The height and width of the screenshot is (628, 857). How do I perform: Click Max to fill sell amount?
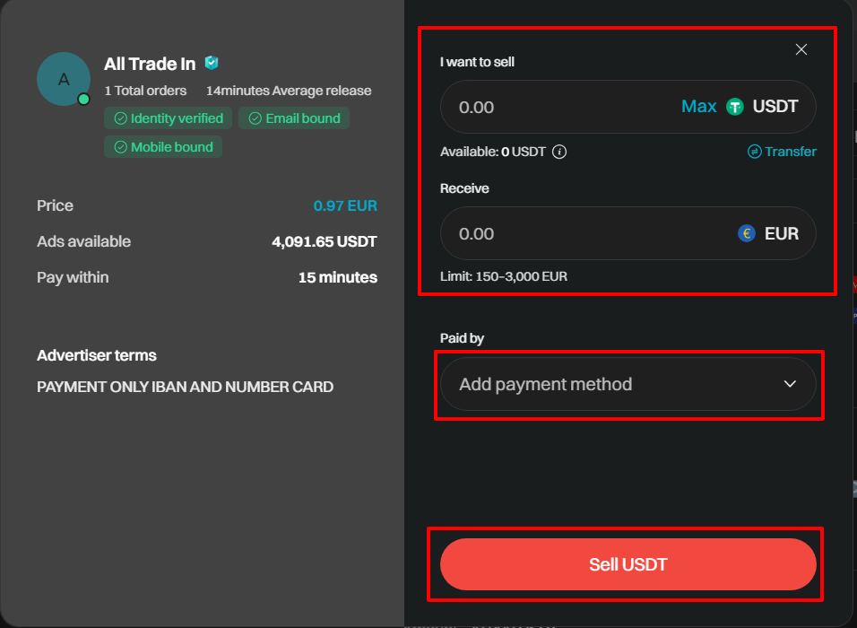(698, 106)
